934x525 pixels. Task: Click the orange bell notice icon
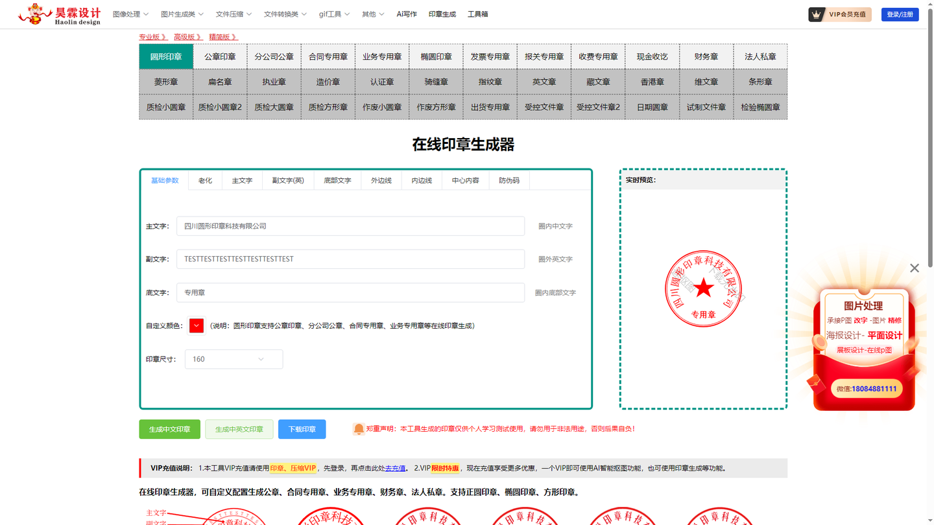click(358, 429)
